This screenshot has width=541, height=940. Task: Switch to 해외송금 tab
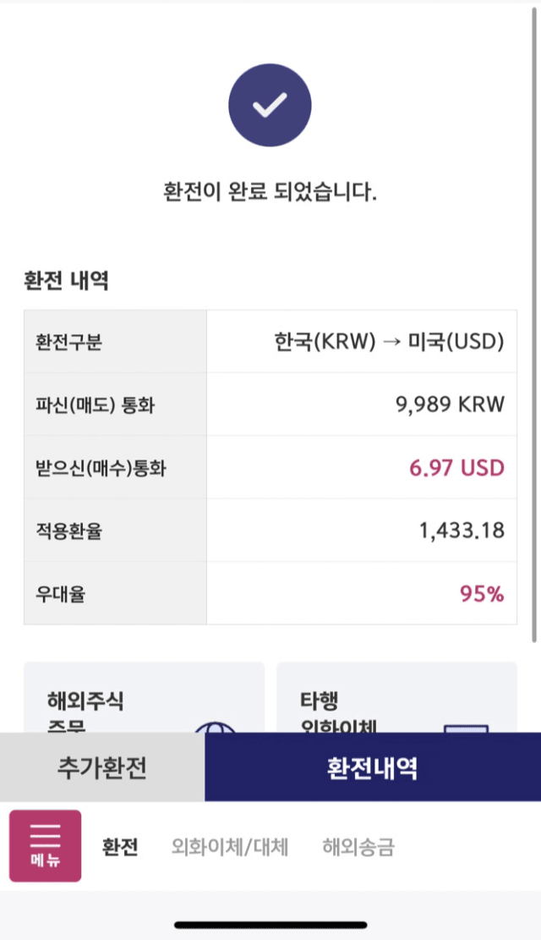click(358, 847)
